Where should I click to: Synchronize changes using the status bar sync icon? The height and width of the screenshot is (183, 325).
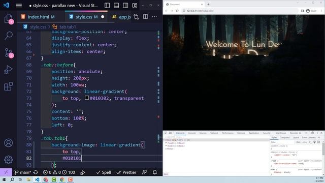pos(36,172)
